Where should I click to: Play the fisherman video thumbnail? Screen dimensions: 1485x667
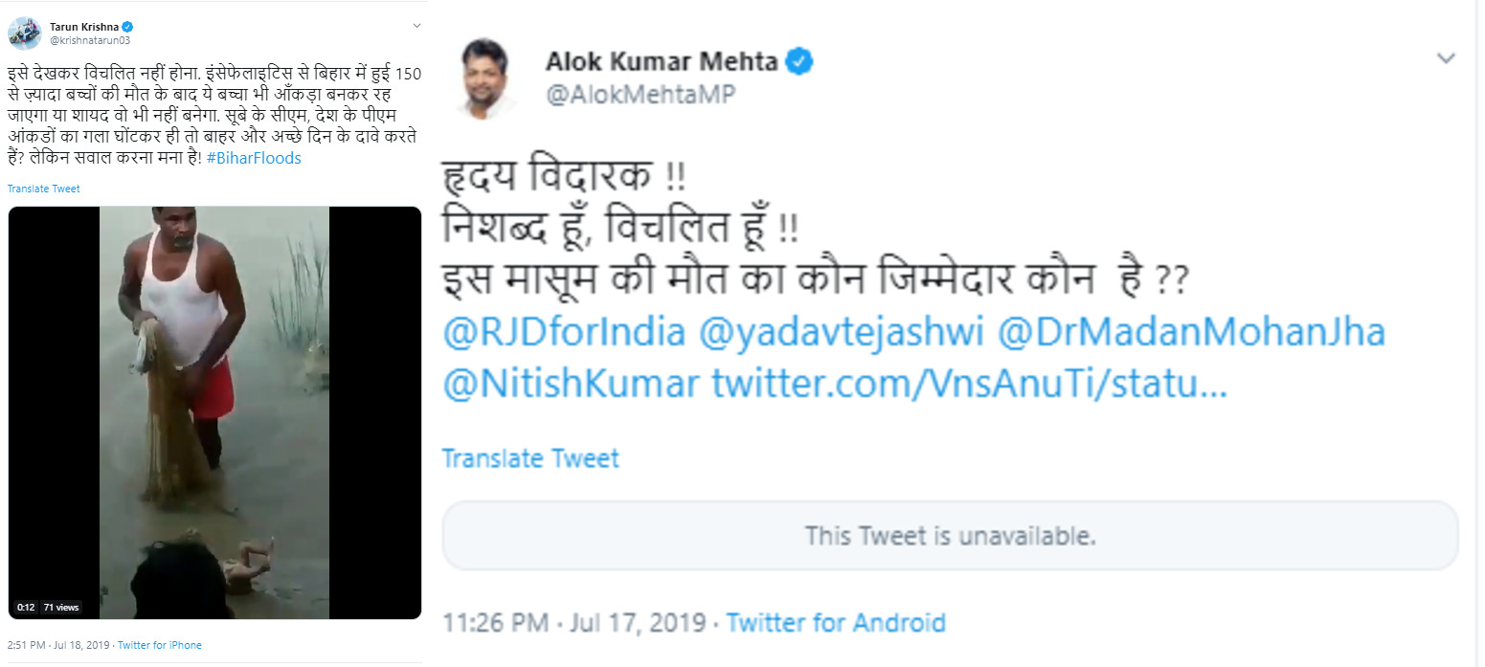(215, 412)
